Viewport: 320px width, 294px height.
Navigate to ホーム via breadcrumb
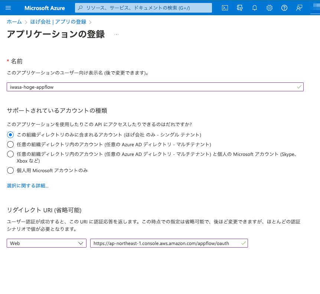tap(14, 22)
